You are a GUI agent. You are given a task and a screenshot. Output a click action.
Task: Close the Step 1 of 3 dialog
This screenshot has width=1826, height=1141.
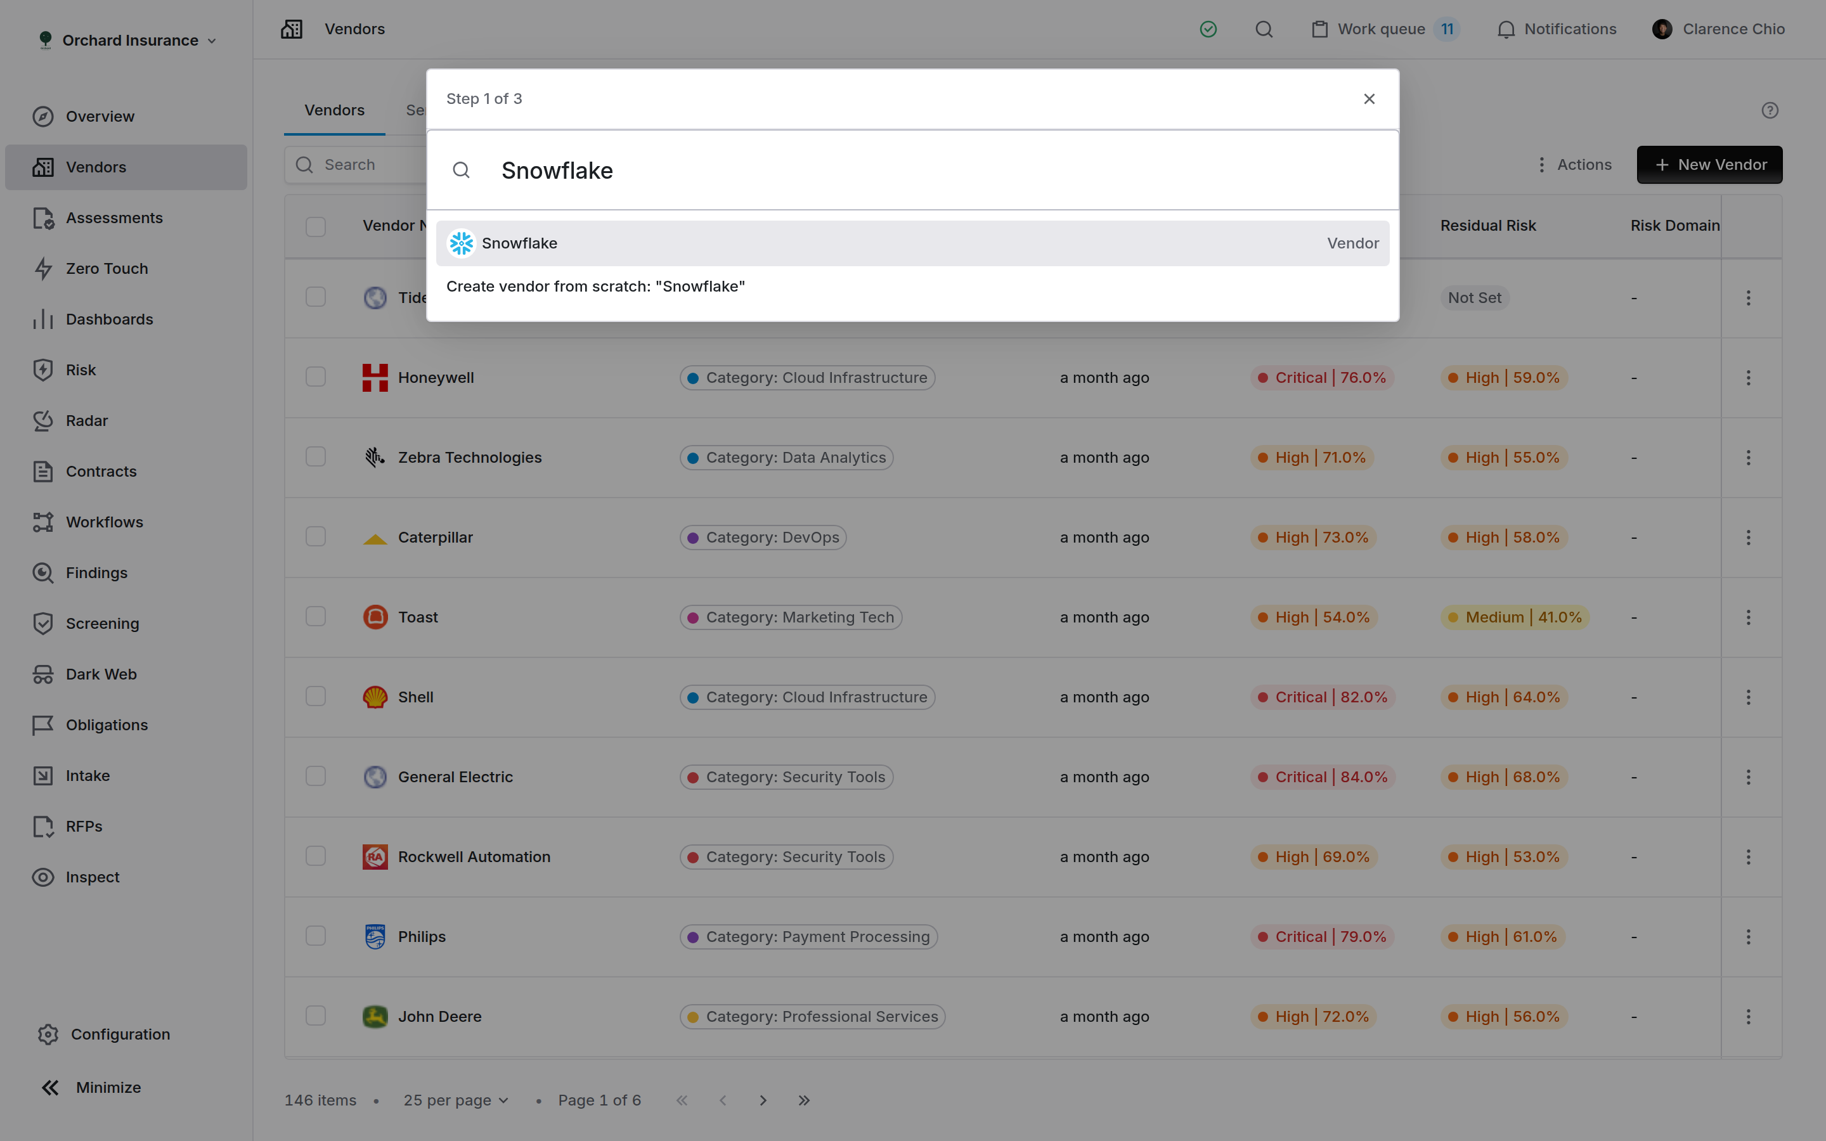[x=1369, y=99]
